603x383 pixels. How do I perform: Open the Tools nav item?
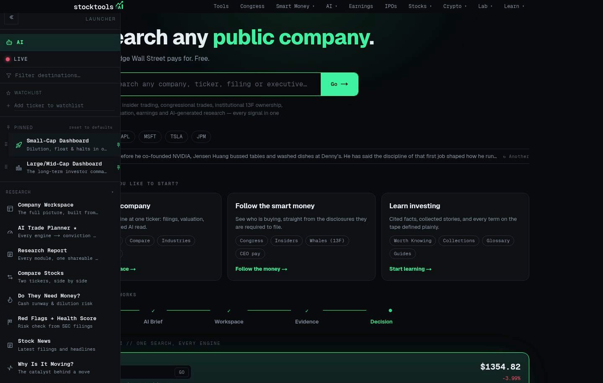[x=221, y=6]
